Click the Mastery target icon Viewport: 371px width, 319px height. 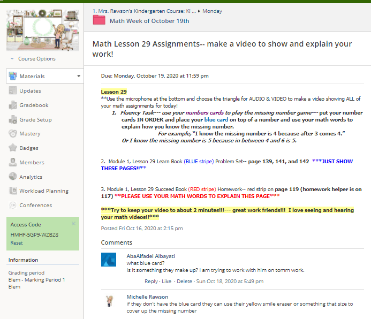tap(13, 134)
